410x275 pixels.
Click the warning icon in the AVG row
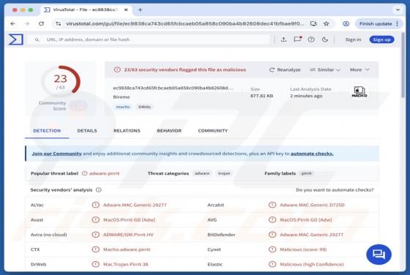272,219
